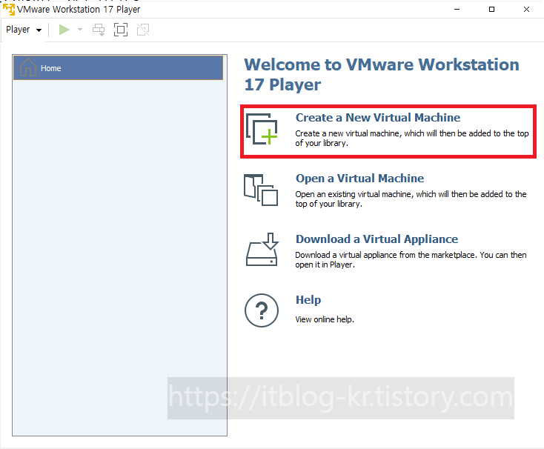
Task: Click Download a Virtual Appliance link
Action: tap(377, 239)
